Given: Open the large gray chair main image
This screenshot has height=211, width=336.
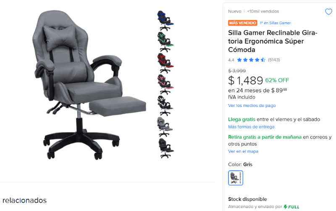Looking at the screenshot, I should (x=90, y=85).
